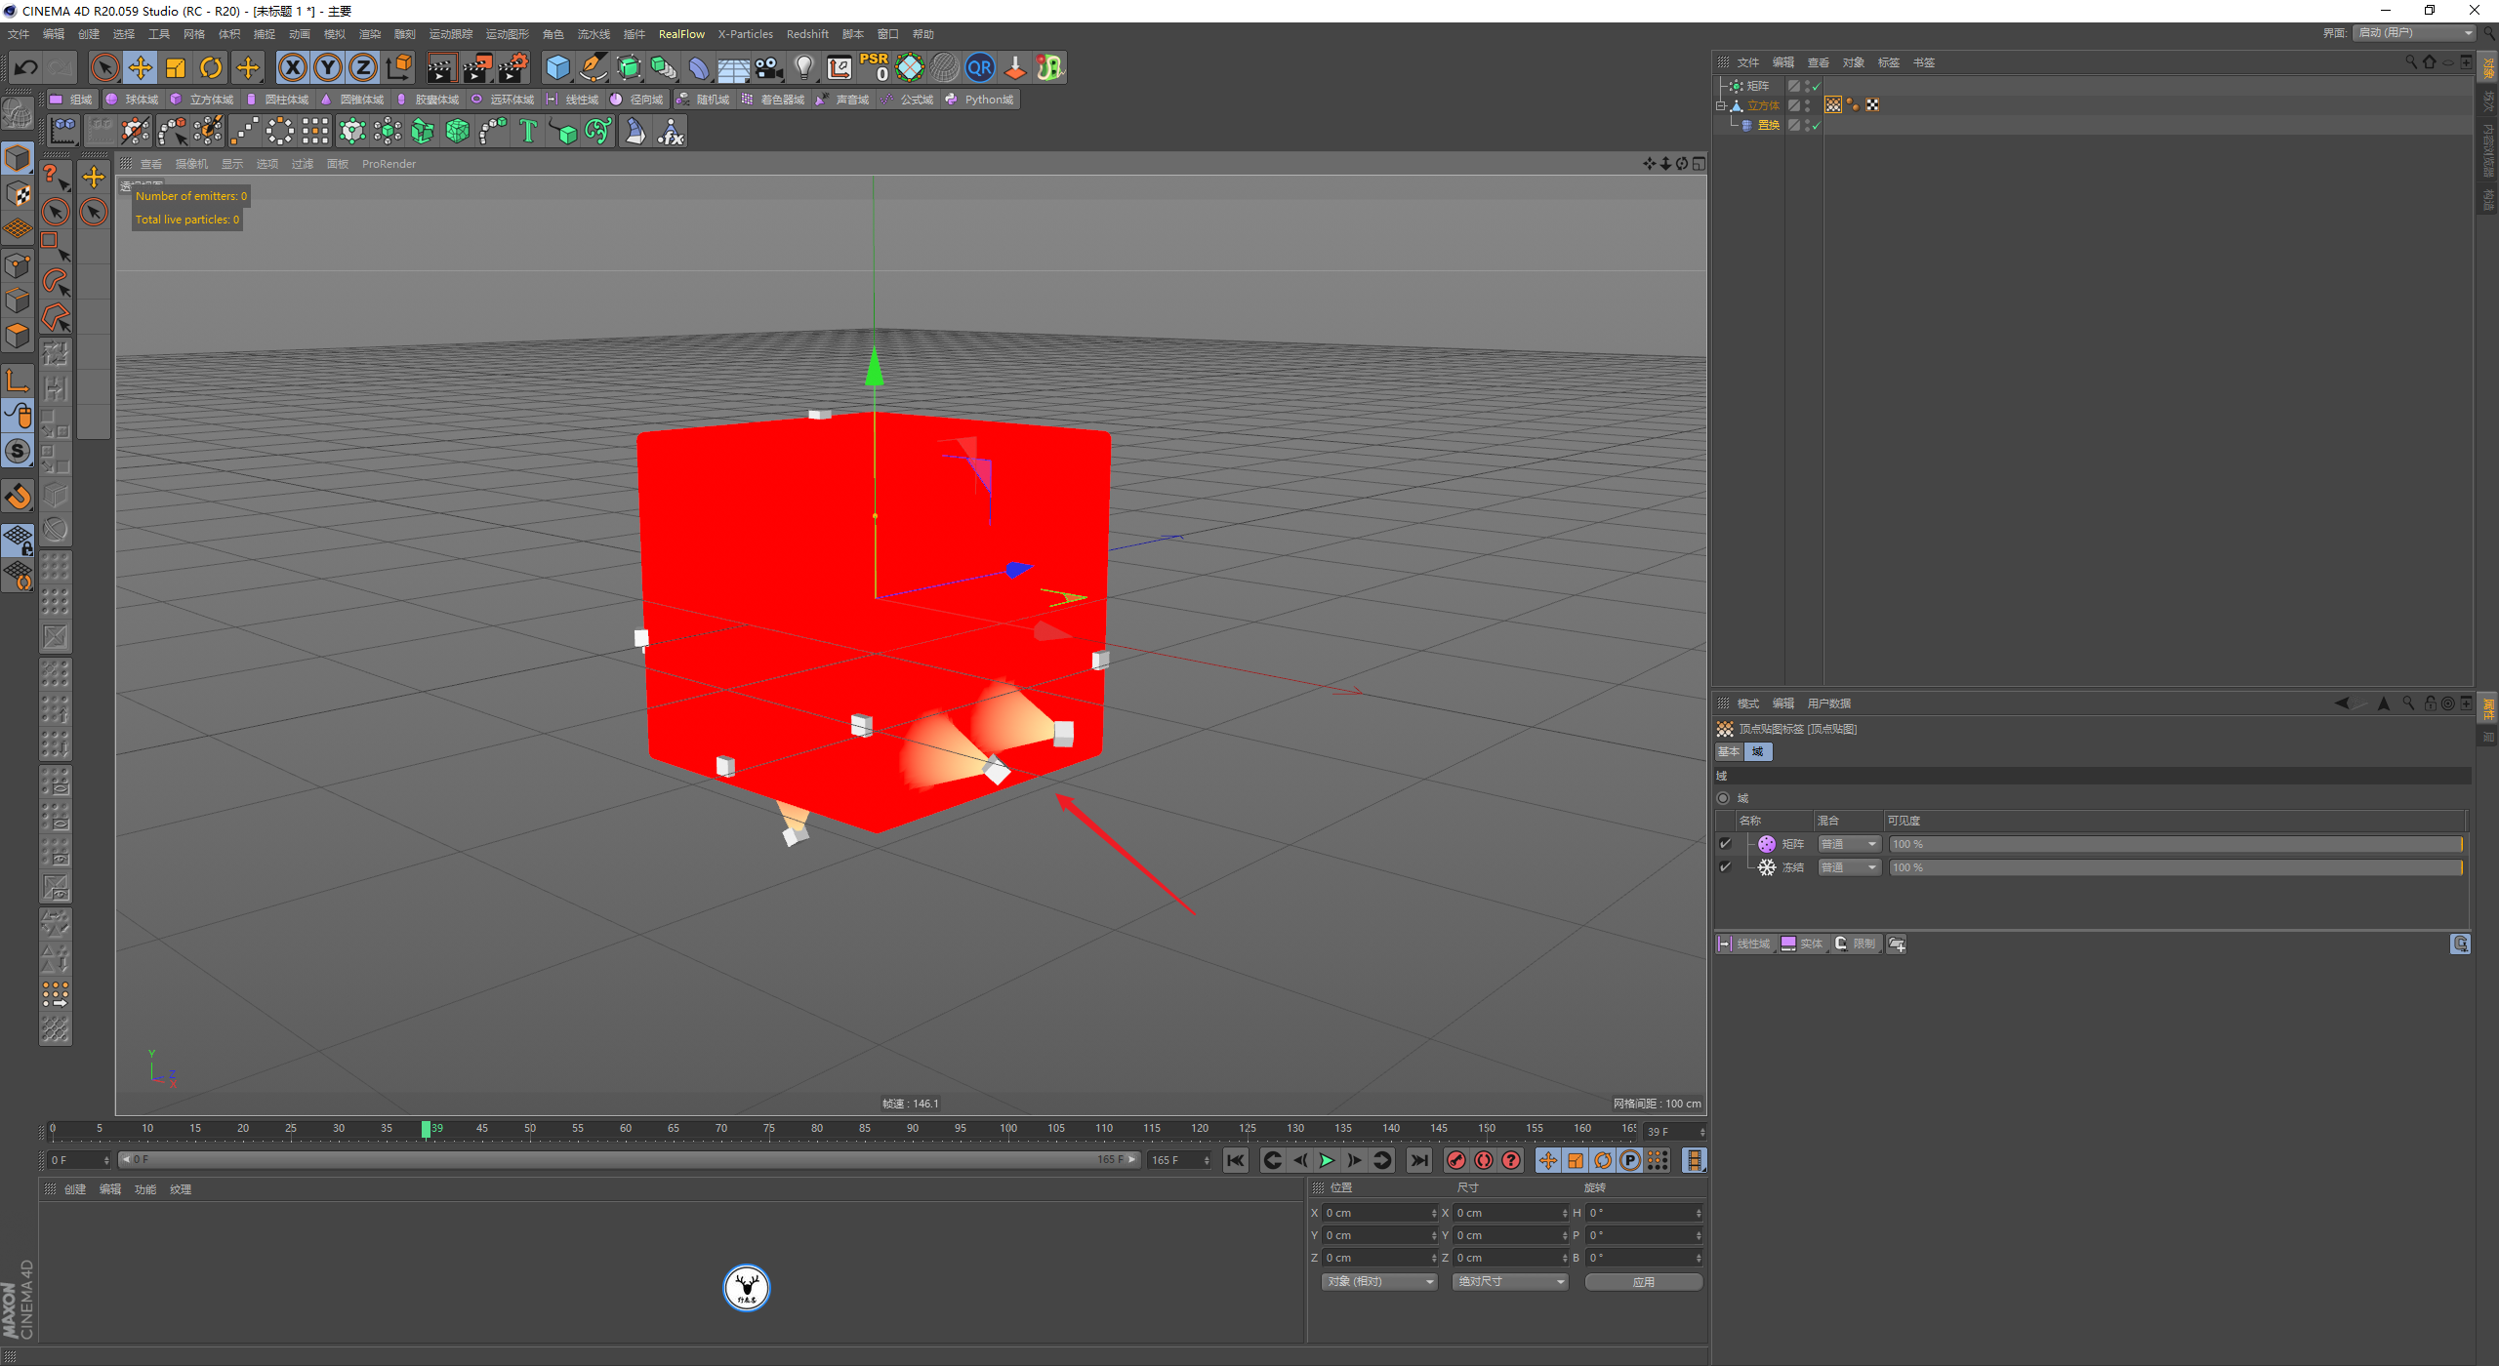This screenshot has width=2499, height=1366.
Task: Click the Undo arrow icon
Action: coord(26,67)
